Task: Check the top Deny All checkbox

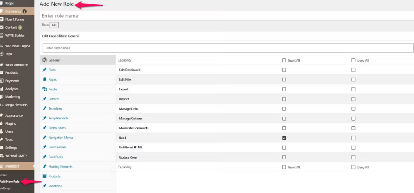Action: (x=353, y=60)
